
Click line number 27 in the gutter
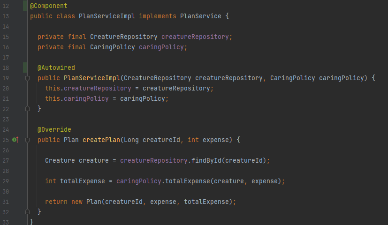tap(6, 161)
